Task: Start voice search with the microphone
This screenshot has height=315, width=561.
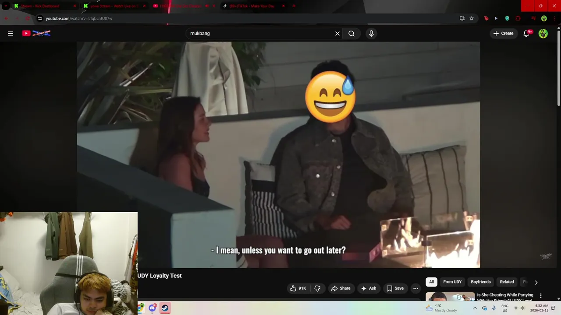Action: point(371,33)
